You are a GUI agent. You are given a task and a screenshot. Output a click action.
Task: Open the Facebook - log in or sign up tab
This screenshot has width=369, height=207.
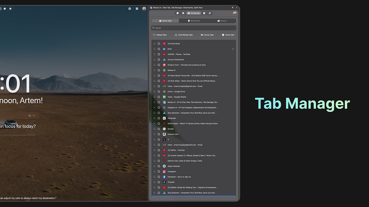[179, 177]
